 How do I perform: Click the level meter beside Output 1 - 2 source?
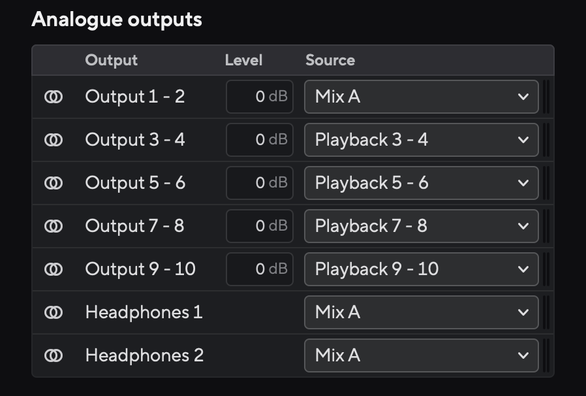(546, 97)
